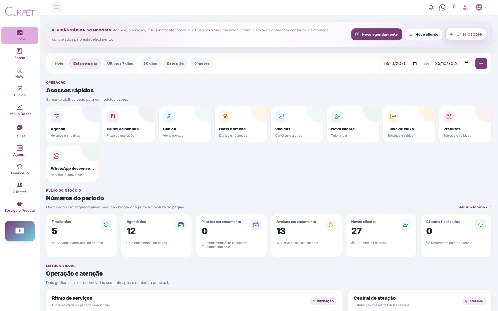
Task: Open WhatsApp icon in top bar
Action: coord(442,7)
